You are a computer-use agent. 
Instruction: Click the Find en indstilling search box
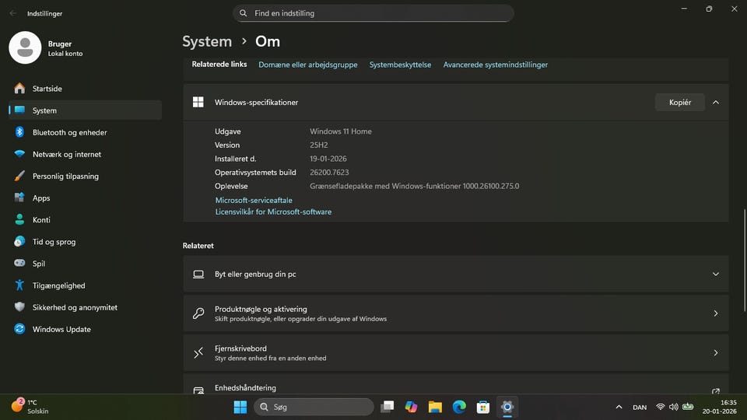coord(373,13)
